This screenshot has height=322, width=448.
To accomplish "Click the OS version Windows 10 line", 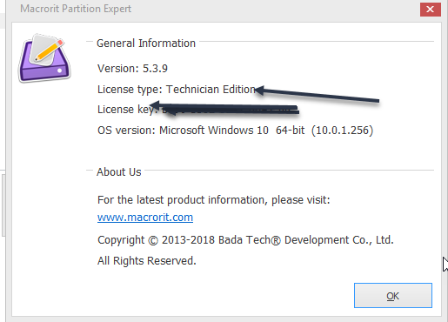I will [x=235, y=131].
